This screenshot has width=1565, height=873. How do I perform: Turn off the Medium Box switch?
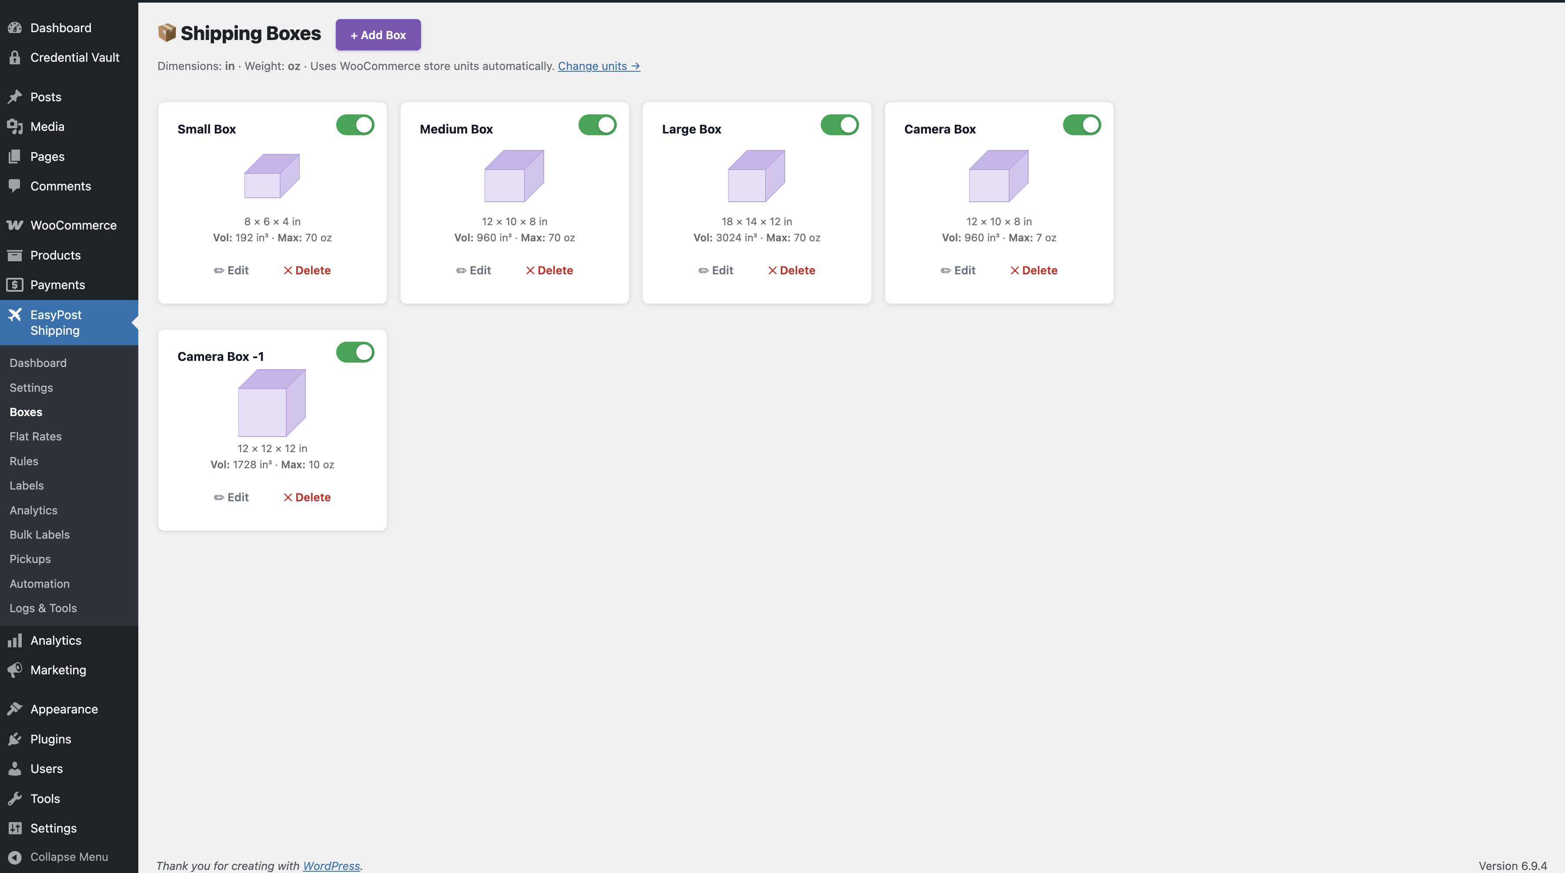[x=597, y=125]
